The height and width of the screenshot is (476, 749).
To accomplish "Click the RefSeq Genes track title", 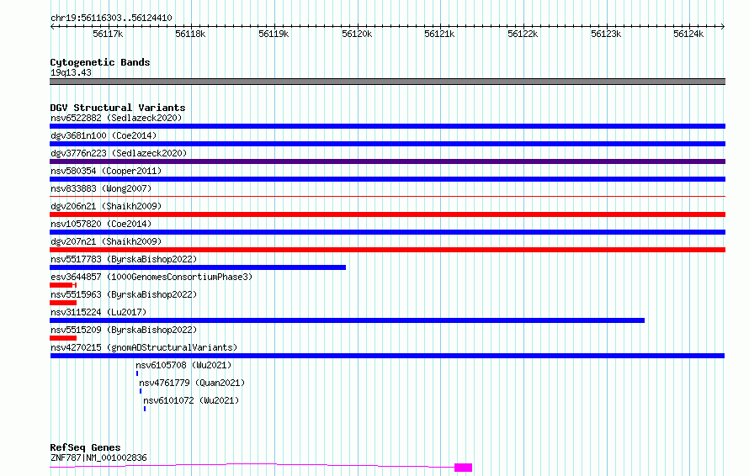I will tap(85, 448).
